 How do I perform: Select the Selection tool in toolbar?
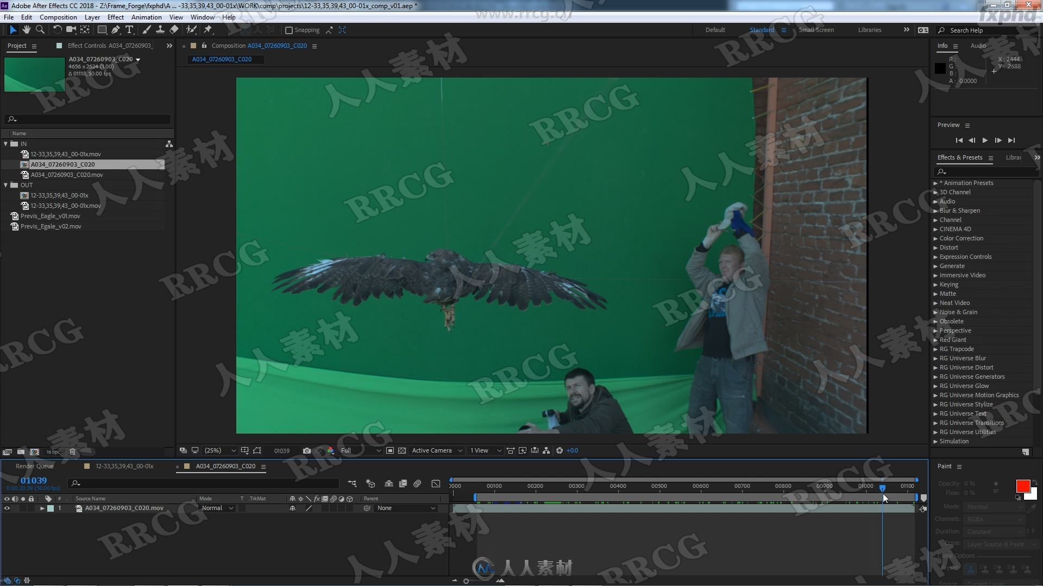[x=12, y=29]
